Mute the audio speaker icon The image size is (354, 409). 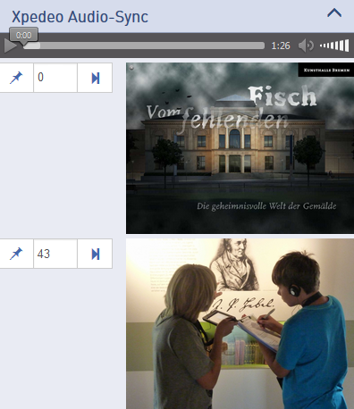[306, 46]
